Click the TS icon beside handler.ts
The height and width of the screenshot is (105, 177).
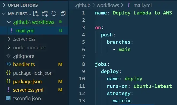[9, 64]
